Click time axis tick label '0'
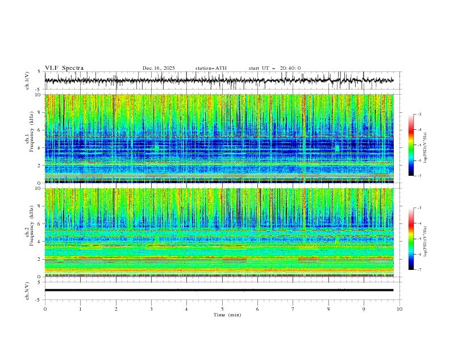450x347 pixels. 45,309
